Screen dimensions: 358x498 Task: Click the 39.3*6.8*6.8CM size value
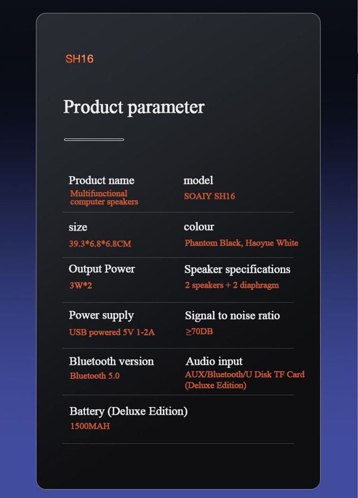coord(100,244)
